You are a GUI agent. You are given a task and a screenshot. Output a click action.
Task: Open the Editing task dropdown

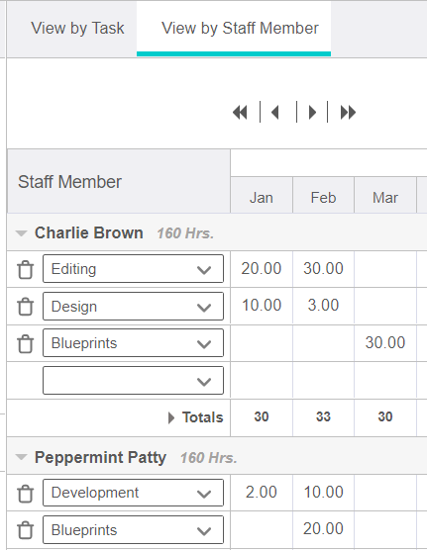pos(133,269)
